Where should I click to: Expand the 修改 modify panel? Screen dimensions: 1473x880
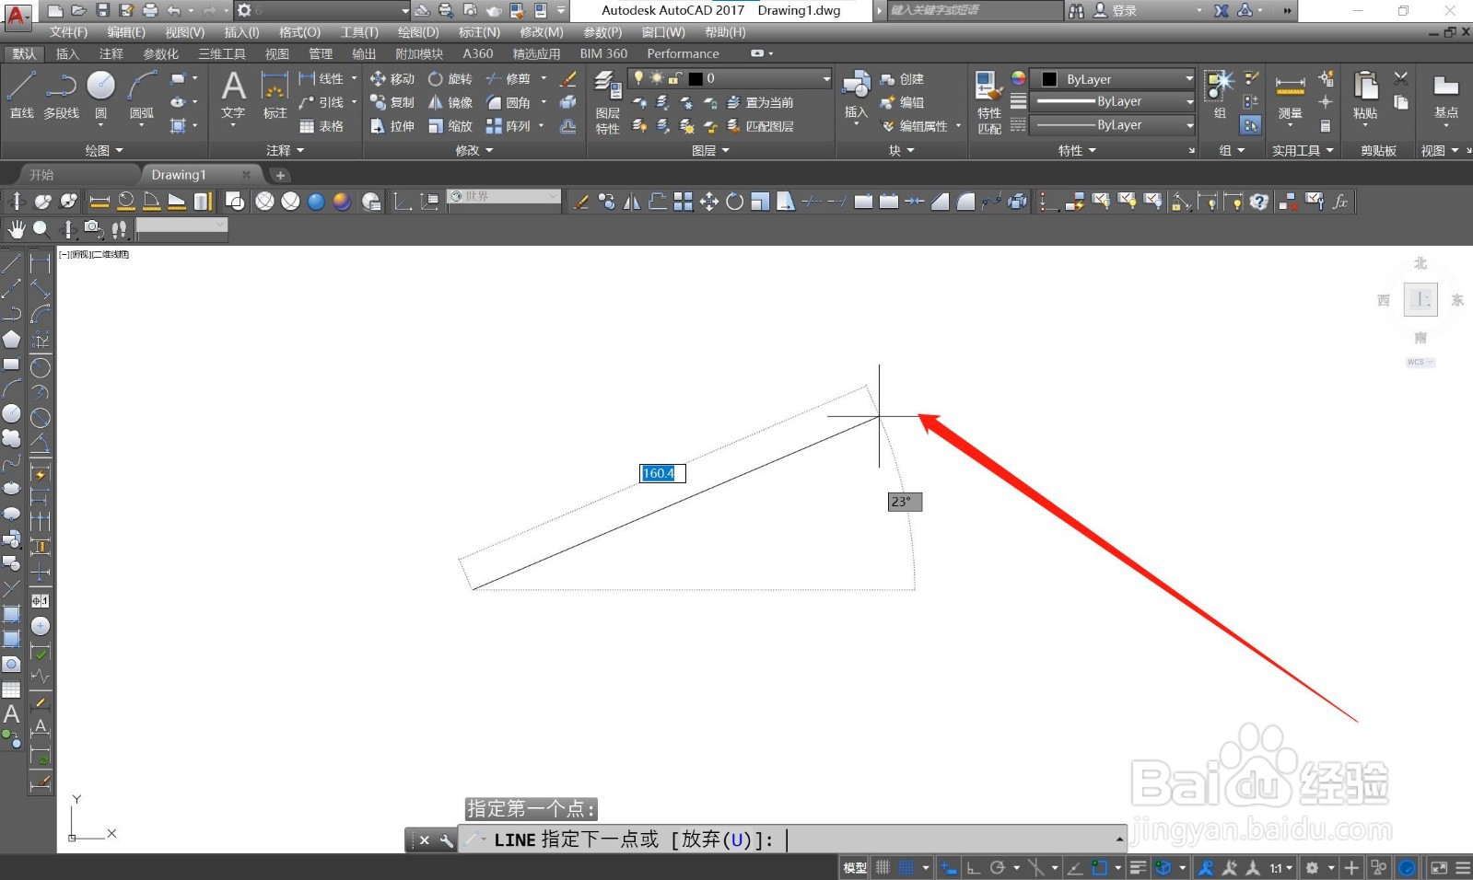tap(473, 150)
